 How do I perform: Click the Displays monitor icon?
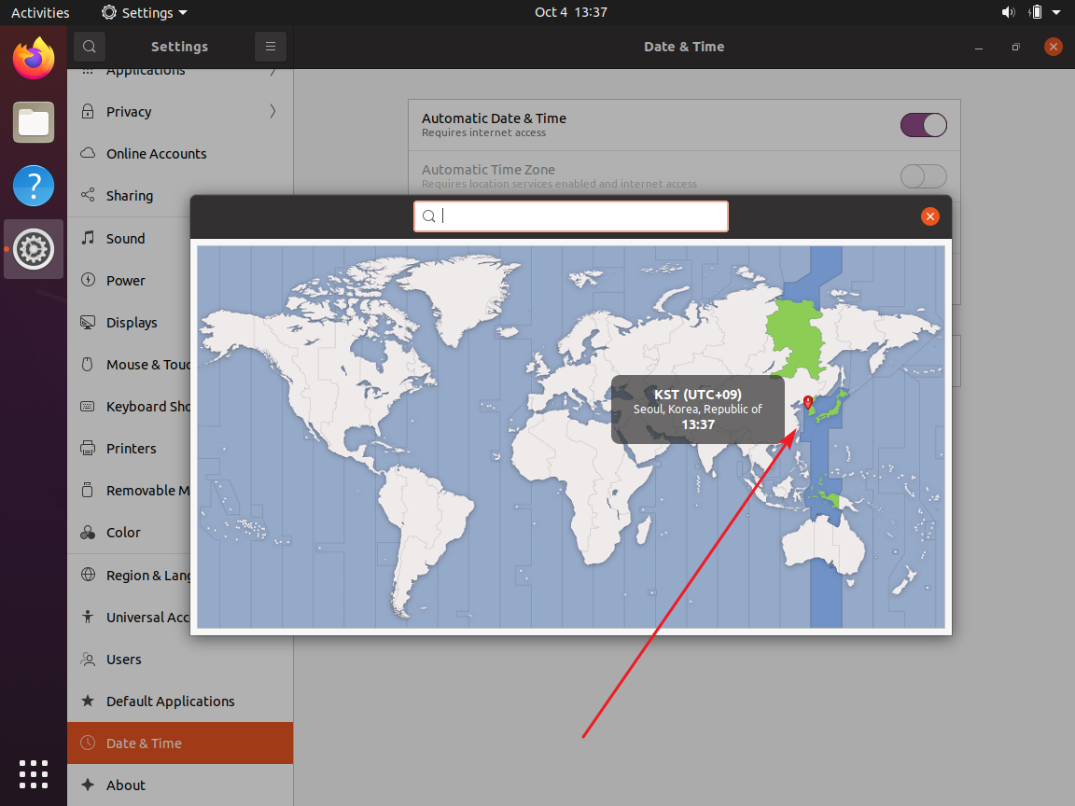[x=88, y=322]
